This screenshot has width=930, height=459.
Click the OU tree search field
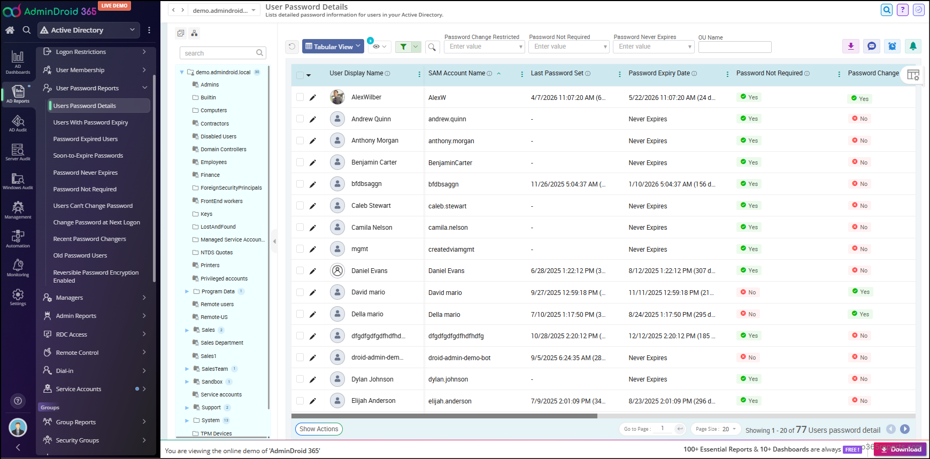222,53
